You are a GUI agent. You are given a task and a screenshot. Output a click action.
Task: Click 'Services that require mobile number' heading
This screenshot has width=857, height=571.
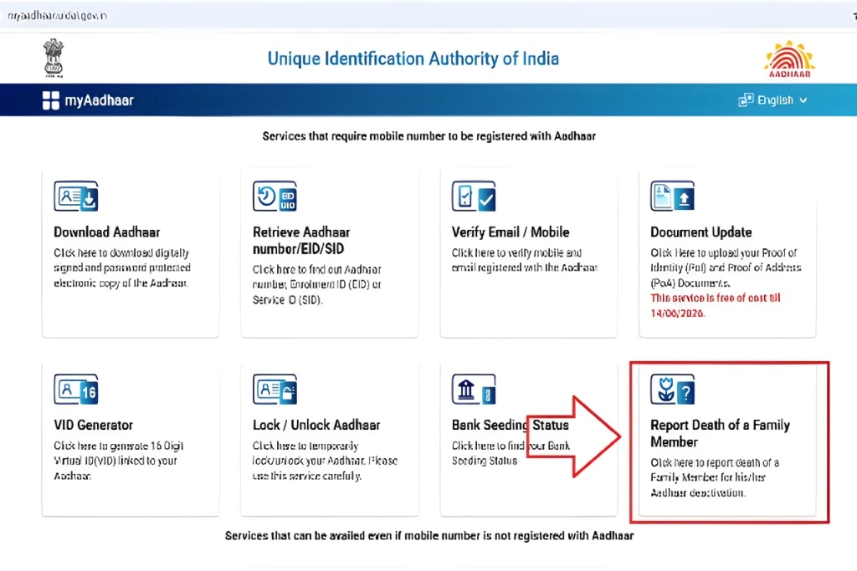(429, 136)
